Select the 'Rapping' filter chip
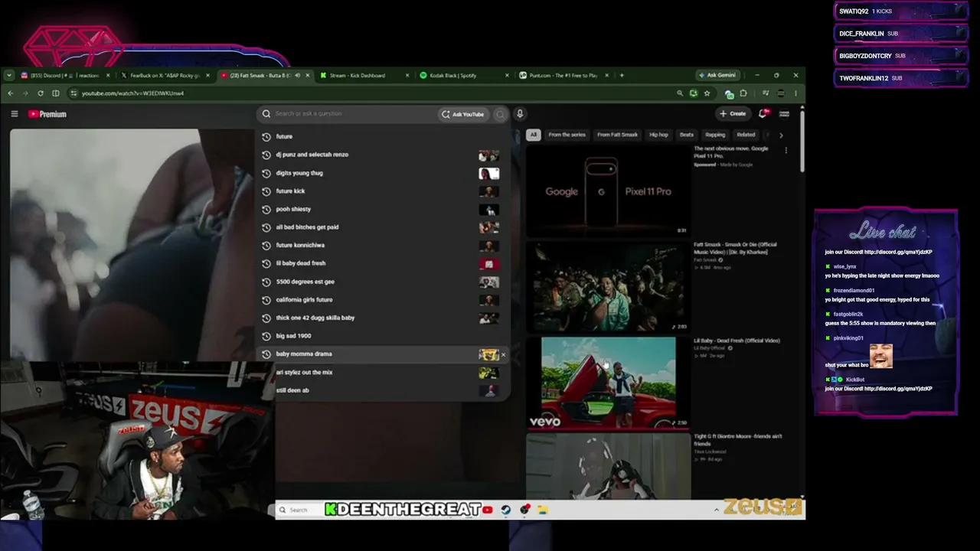The height and width of the screenshot is (551, 980). pyautogui.click(x=715, y=135)
